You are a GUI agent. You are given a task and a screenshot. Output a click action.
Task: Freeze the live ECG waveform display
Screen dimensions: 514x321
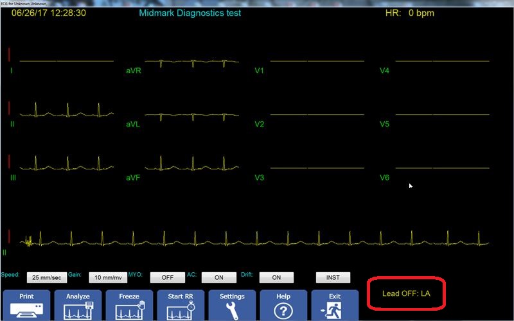(129, 305)
